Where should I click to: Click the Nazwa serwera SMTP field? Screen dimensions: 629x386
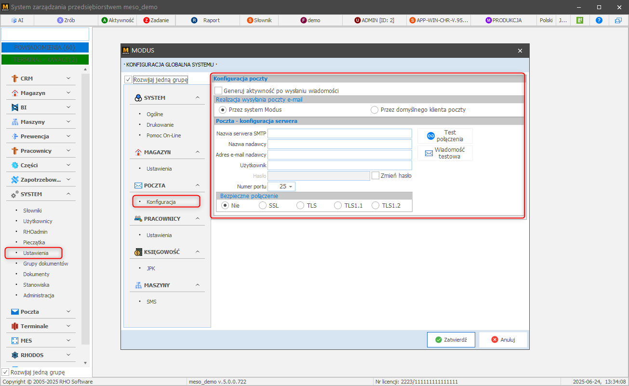pyautogui.click(x=339, y=133)
